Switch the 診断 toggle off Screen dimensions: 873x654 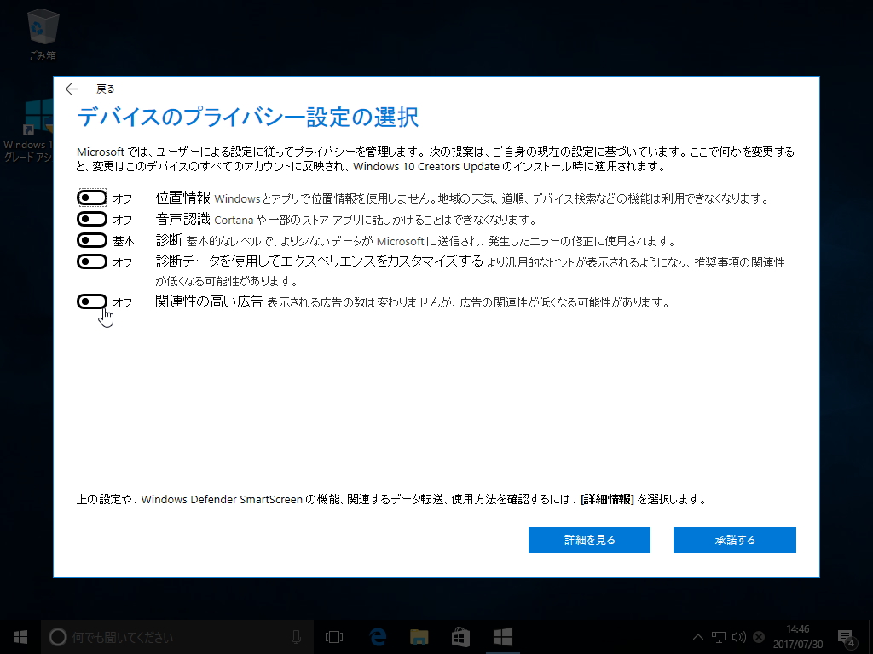click(92, 240)
